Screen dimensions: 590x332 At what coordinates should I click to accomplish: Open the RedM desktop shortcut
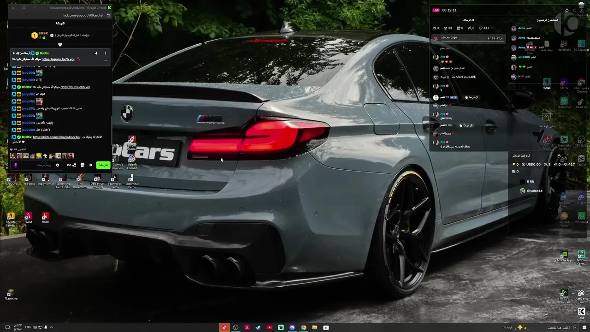(45, 218)
